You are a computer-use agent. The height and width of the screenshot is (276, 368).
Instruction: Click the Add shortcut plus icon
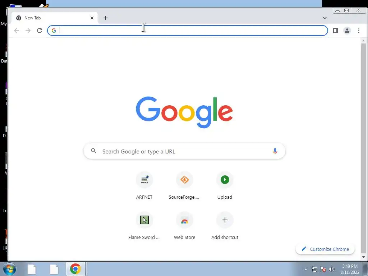(225, 220)
